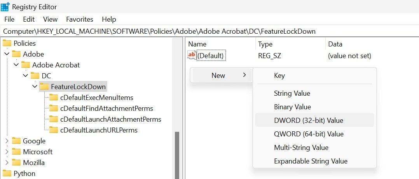Image resolution: width=419 pixels, height=179 pixels.
Task: Click the cDefaultExecMenuItems folder icon
Action: tap(54, 98)
